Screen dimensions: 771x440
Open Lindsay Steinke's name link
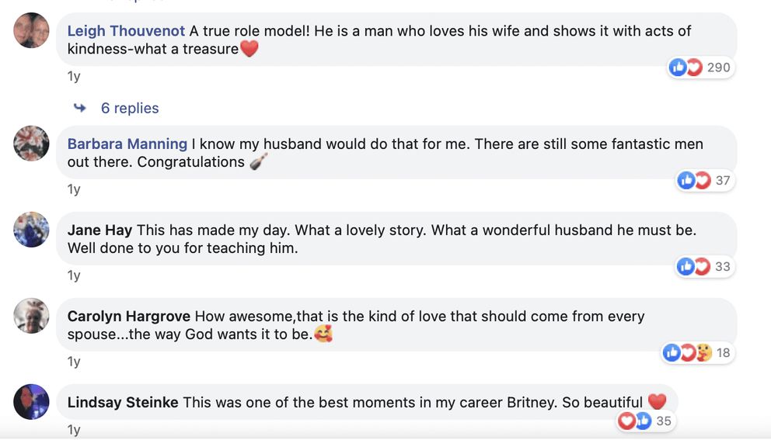tap(123, 403)
